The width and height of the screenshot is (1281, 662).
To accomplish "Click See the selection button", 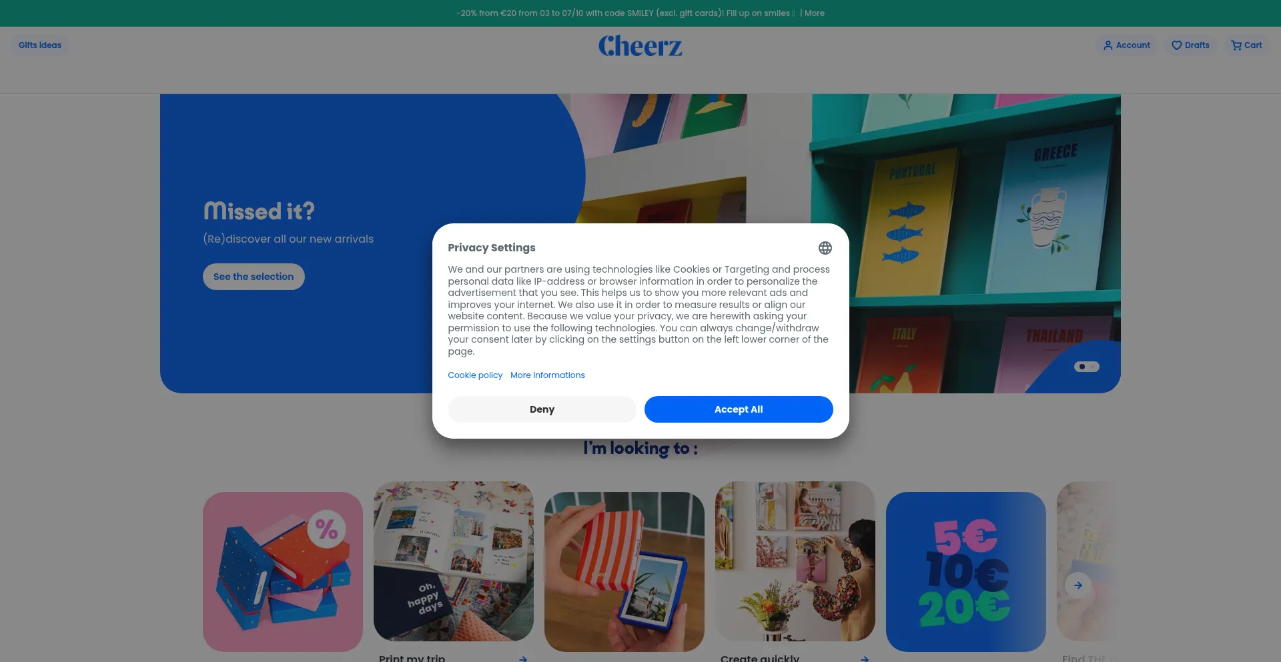I will tap(254, 277).
